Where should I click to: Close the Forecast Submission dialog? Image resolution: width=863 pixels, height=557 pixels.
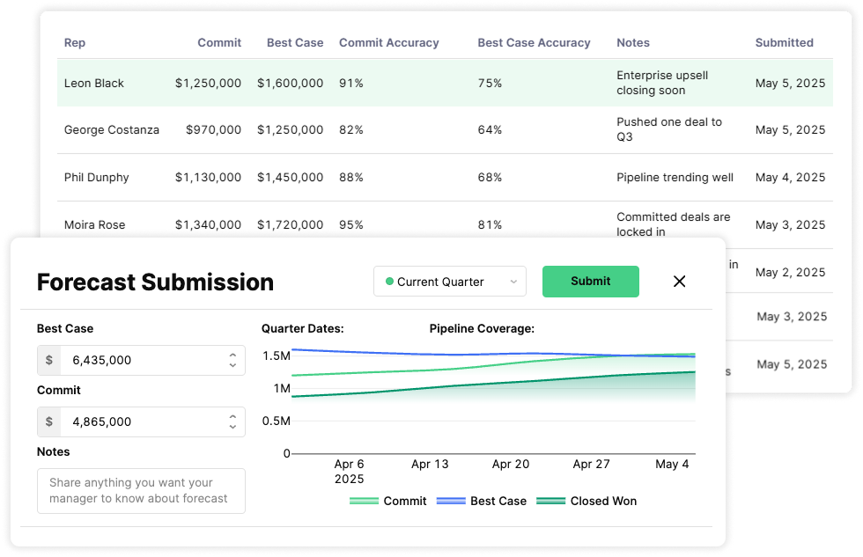click(x=679, y=282)
